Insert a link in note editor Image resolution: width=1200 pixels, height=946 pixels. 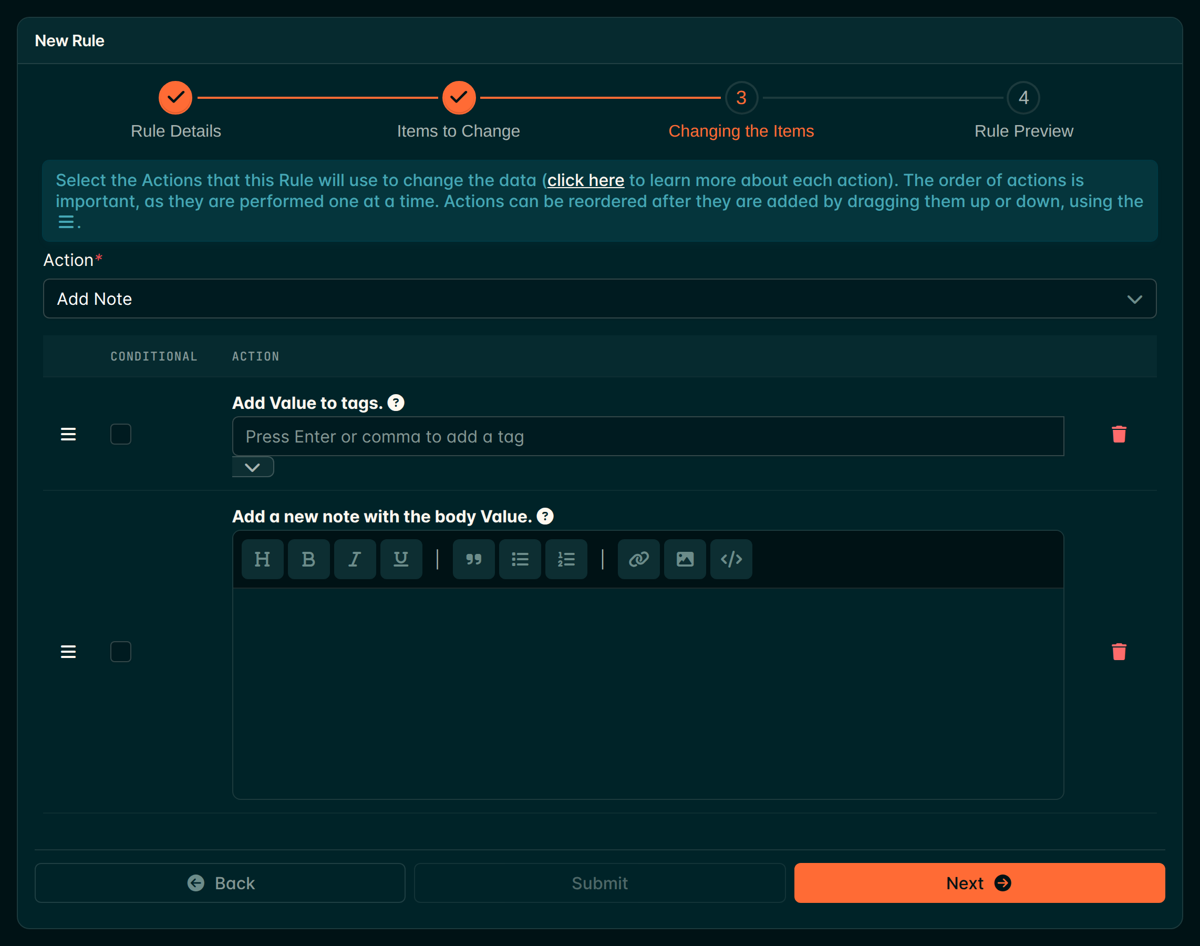coord(638,559)
